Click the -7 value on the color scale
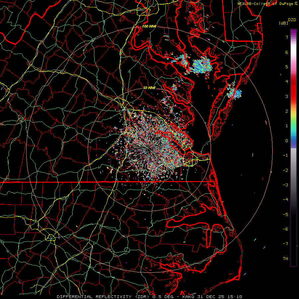The height and width of the screenshot is (299, 299). [285, 244]
